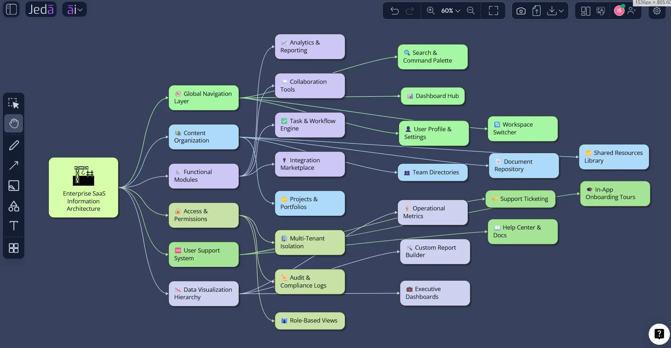Open the chat/comments icon

click(601, 11)
